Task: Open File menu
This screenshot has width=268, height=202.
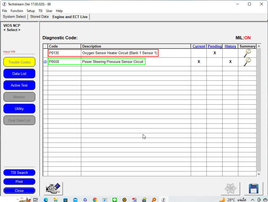Action: tap(5, 11)
